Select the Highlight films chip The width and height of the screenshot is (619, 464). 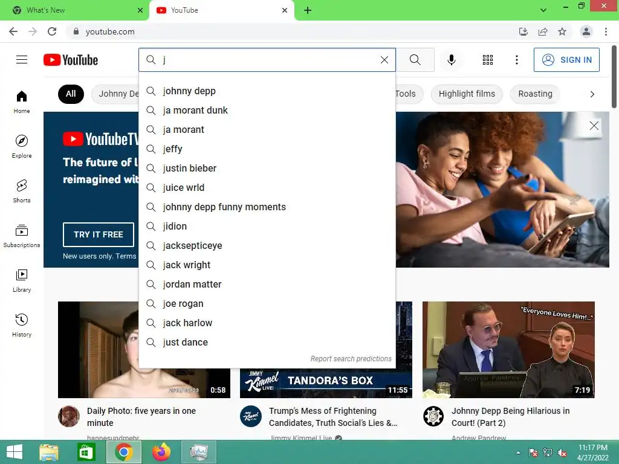(x=467, y=94)
